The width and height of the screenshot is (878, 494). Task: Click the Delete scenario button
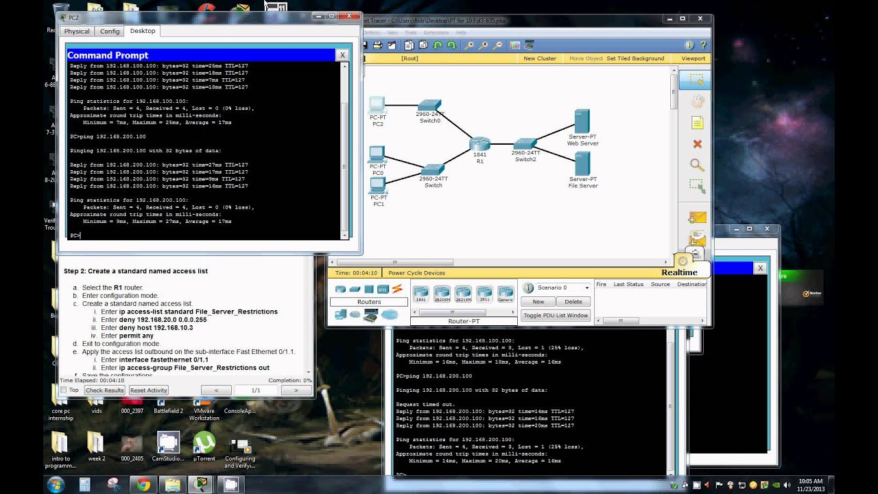[573, 302]
